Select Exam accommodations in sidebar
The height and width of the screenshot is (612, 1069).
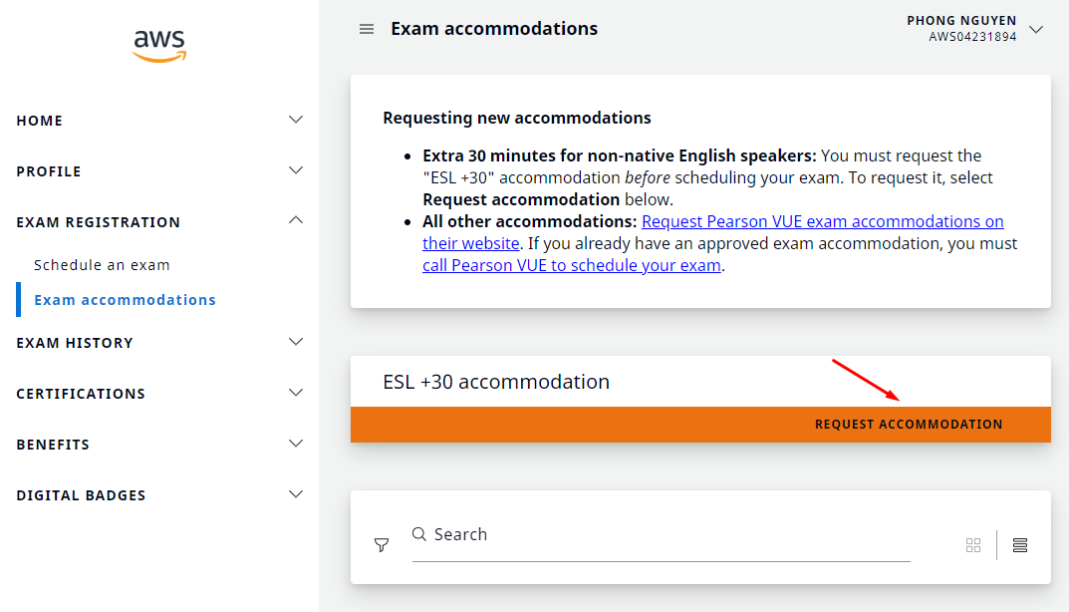point(125,300)
